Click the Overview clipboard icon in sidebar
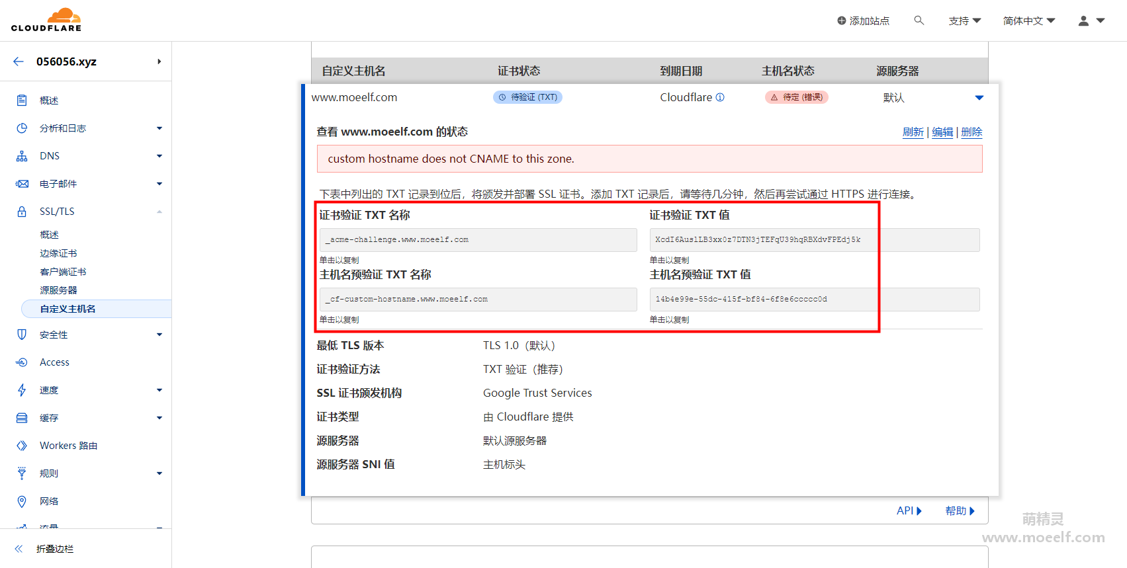Viewport: 1127px width, 568px height. point(22,101)
